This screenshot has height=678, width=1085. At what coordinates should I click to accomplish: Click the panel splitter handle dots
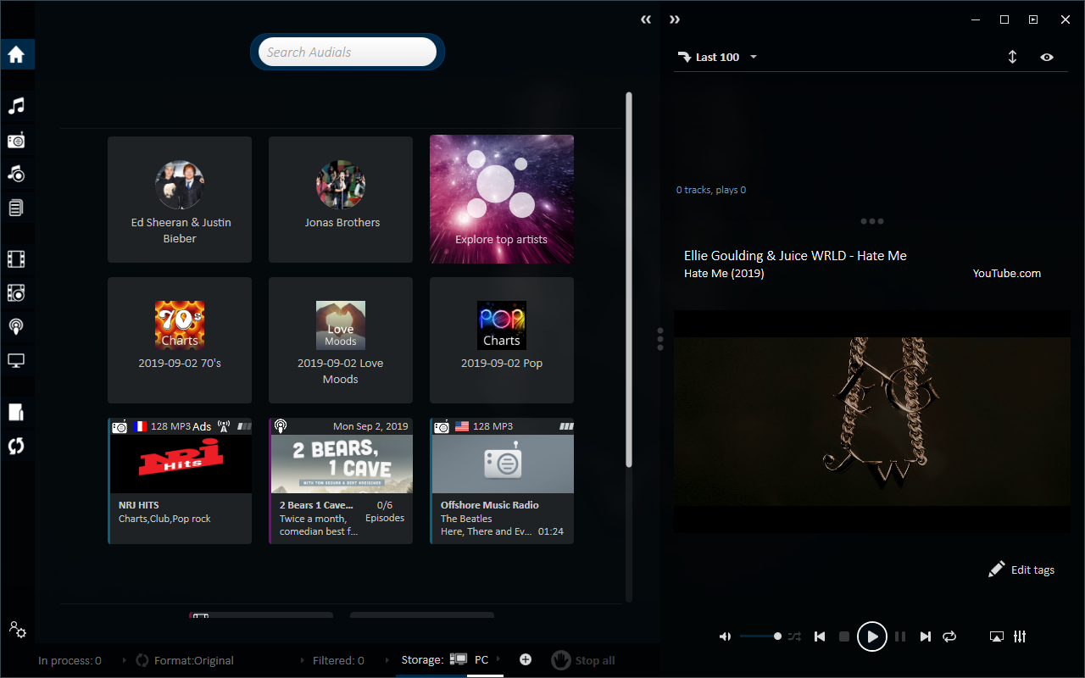click(660, 339)
